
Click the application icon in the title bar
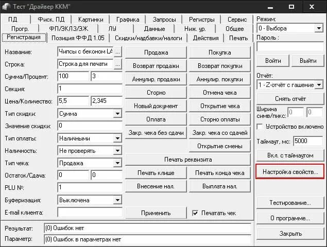click(6, 7)
